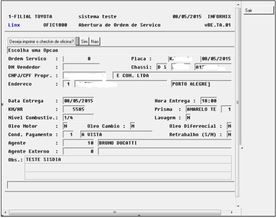The height and width of the screenshot is (218, 276).
Task: Click the second Obs. line
Action: click(x=128, y=168)
